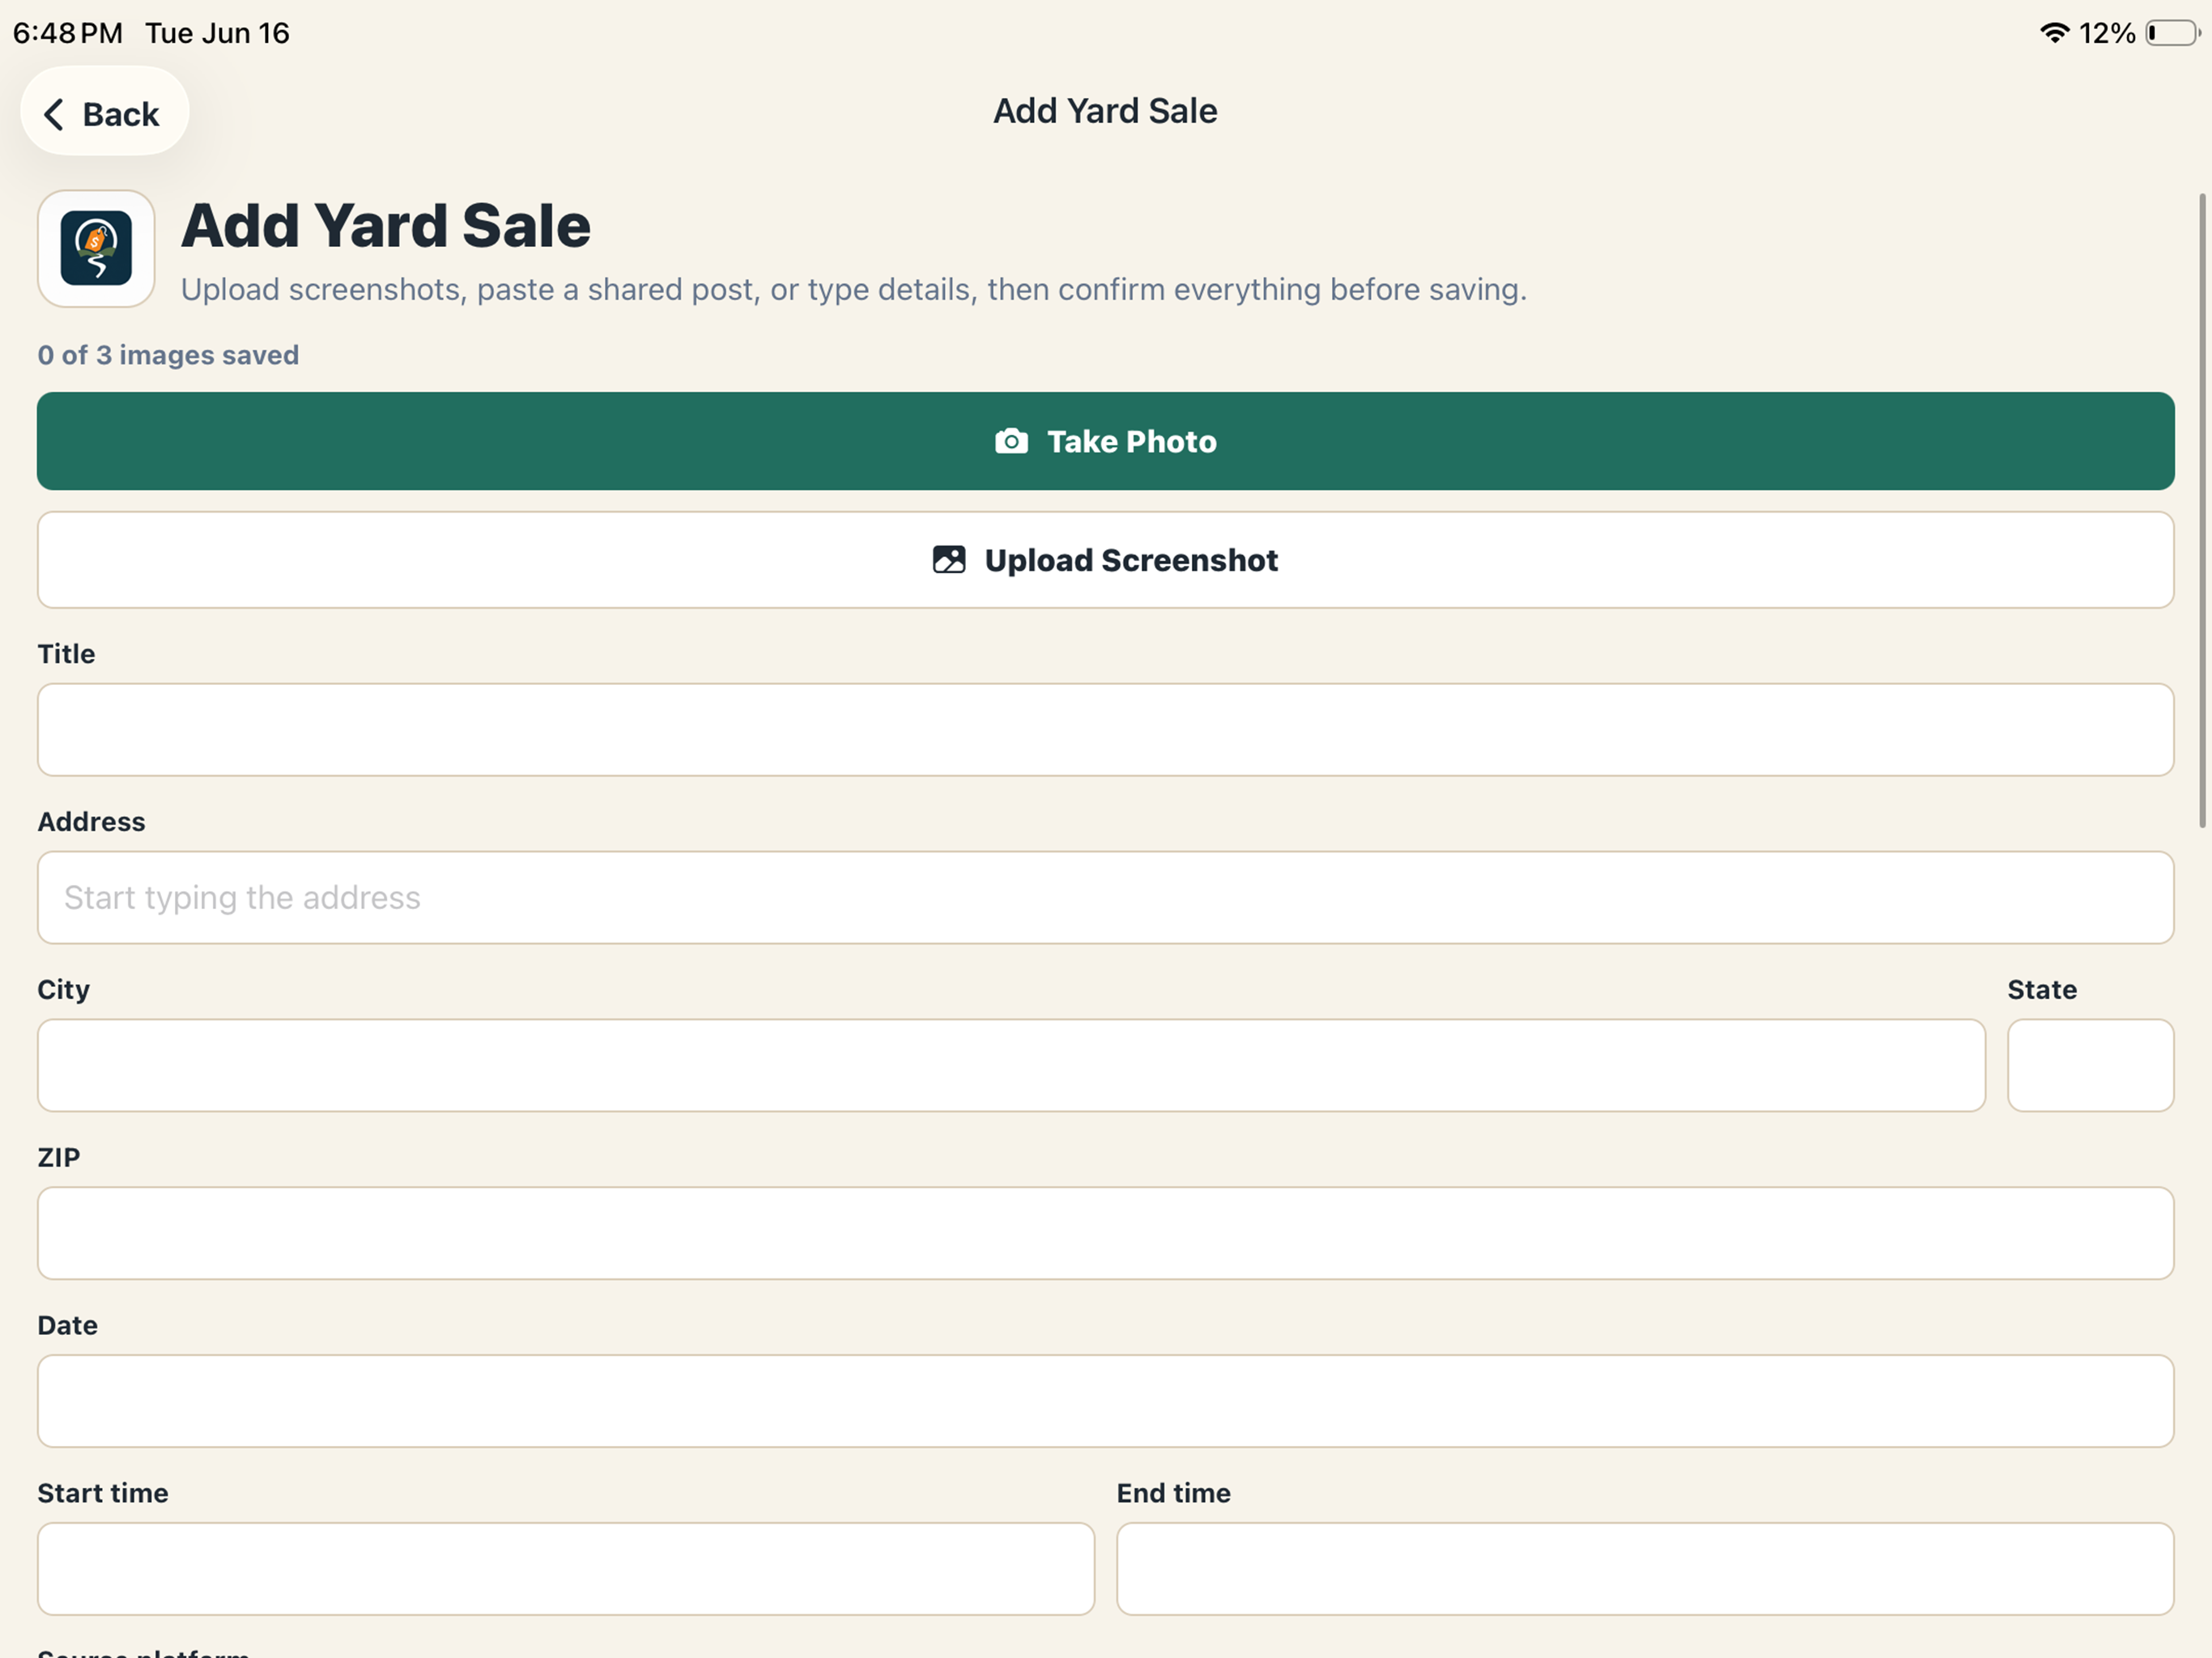Click into the ZIP field
The image size is (2212, 1658).
1105,1233
